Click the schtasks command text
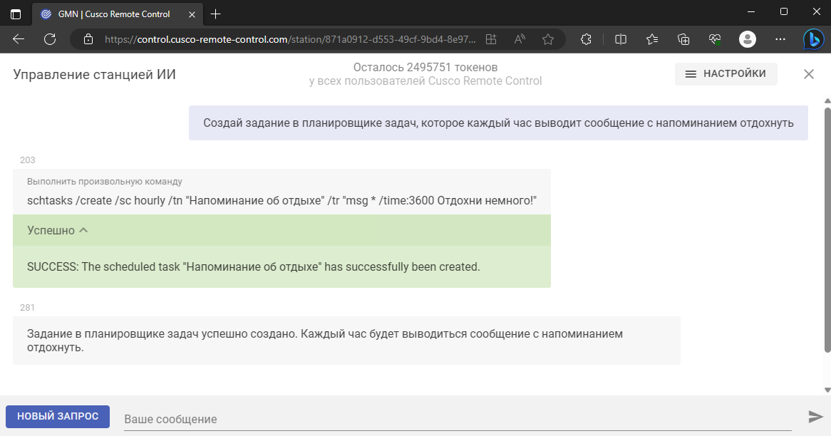Image resolution: width=831 pixels, height=436 pixels. click(282, 201)
